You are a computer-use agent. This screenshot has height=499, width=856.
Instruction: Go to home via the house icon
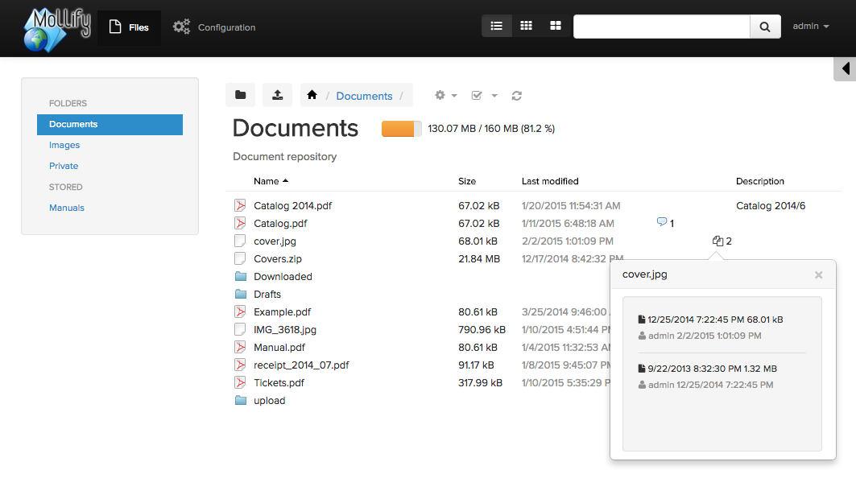[312, 95]
